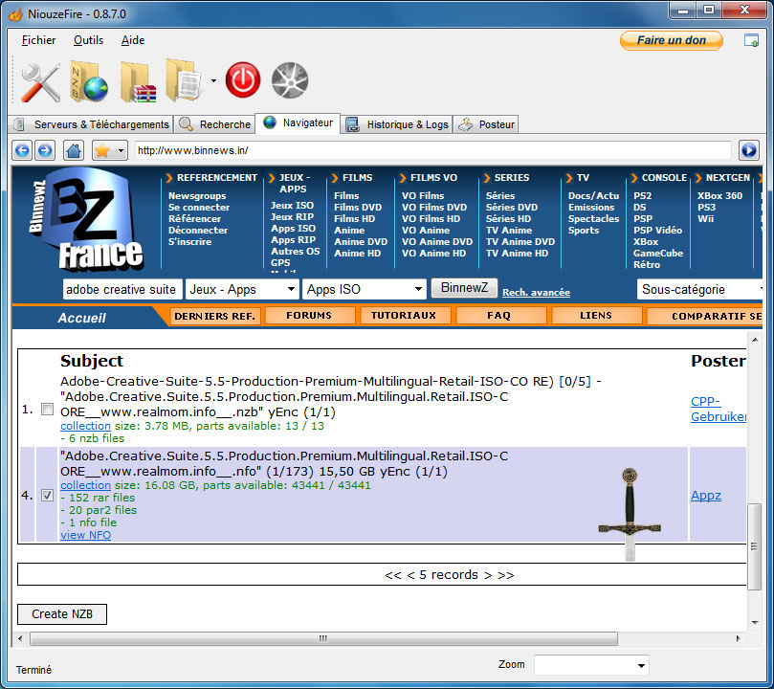This screenshot has height=689, width=774.
Task: Click the home page icon
Action: pos(74,150)
